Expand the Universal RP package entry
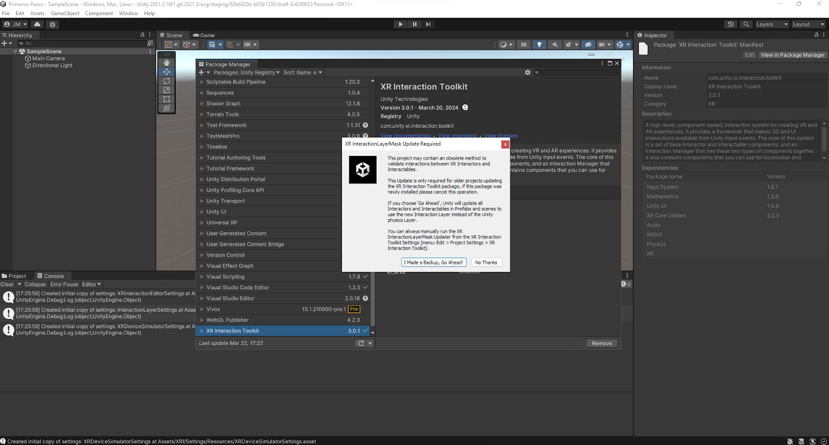This screenshot has width=829, height=445. (202, 223)
